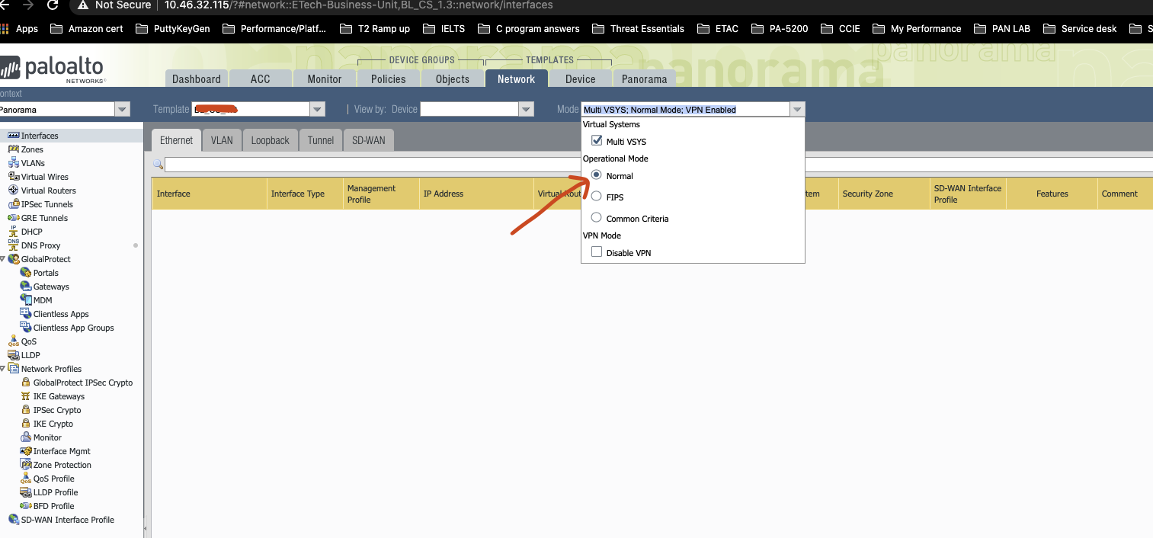Click the Clientless App Groups icon

[x=26, y=328]
